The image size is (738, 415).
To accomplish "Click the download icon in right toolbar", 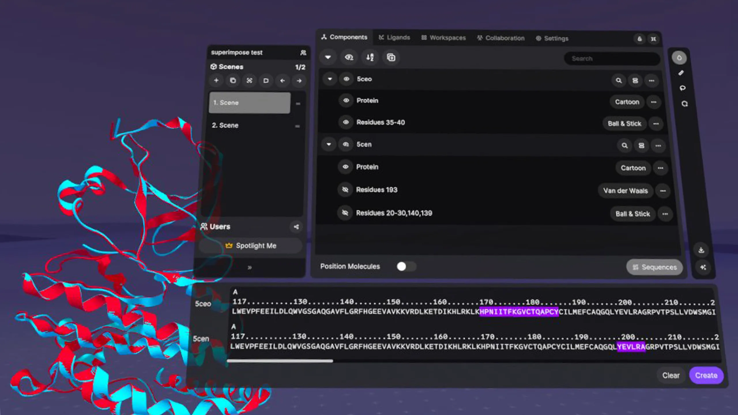I will (701, 250).
